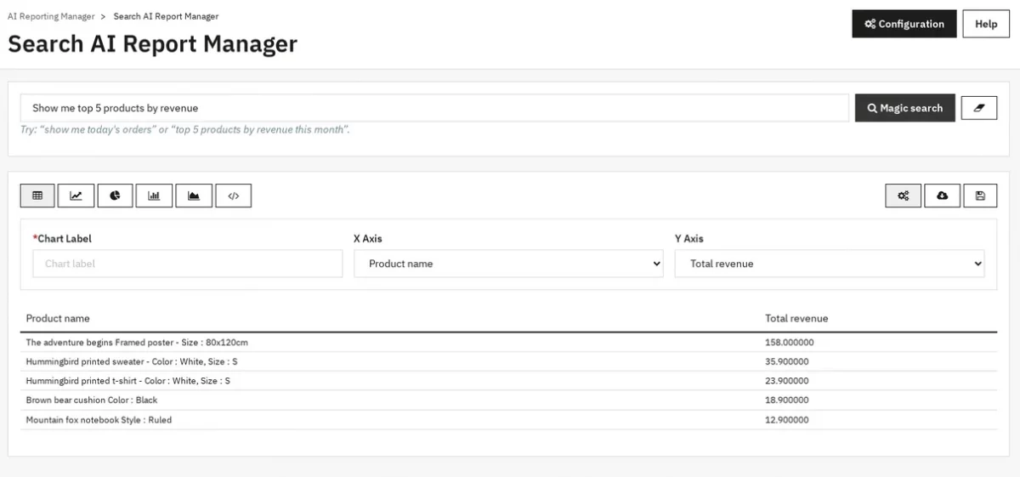
Task: Switch to table view icon
Action: (37, 196)
